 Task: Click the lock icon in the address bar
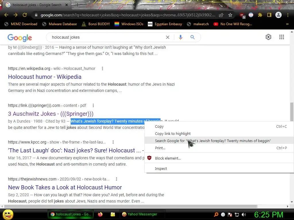coord(36,15)
